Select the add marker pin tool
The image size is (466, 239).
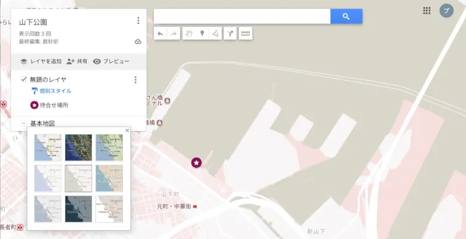(202, 34)
